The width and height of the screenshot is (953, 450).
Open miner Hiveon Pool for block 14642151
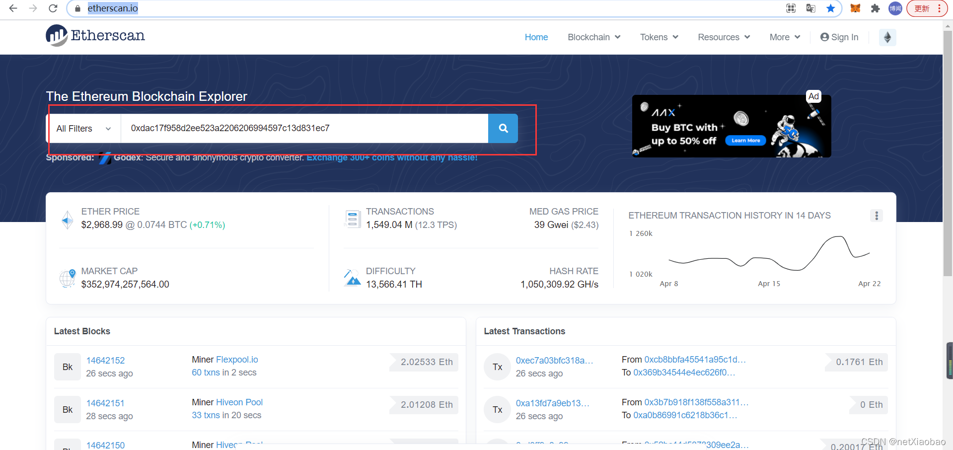[x=239, y=402]
